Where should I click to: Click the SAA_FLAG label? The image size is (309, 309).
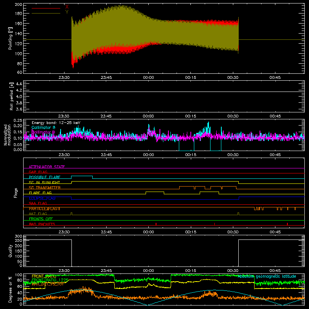click(38, 203)
